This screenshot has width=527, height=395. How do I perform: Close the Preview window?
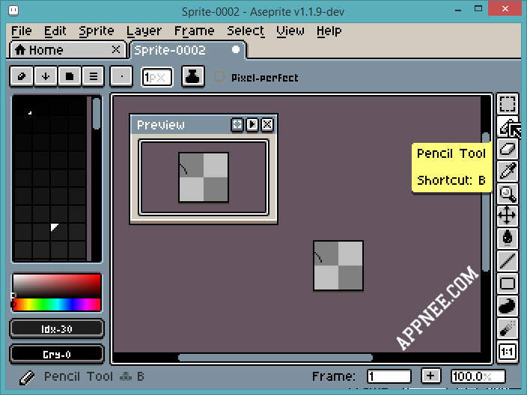coord(267,125)
